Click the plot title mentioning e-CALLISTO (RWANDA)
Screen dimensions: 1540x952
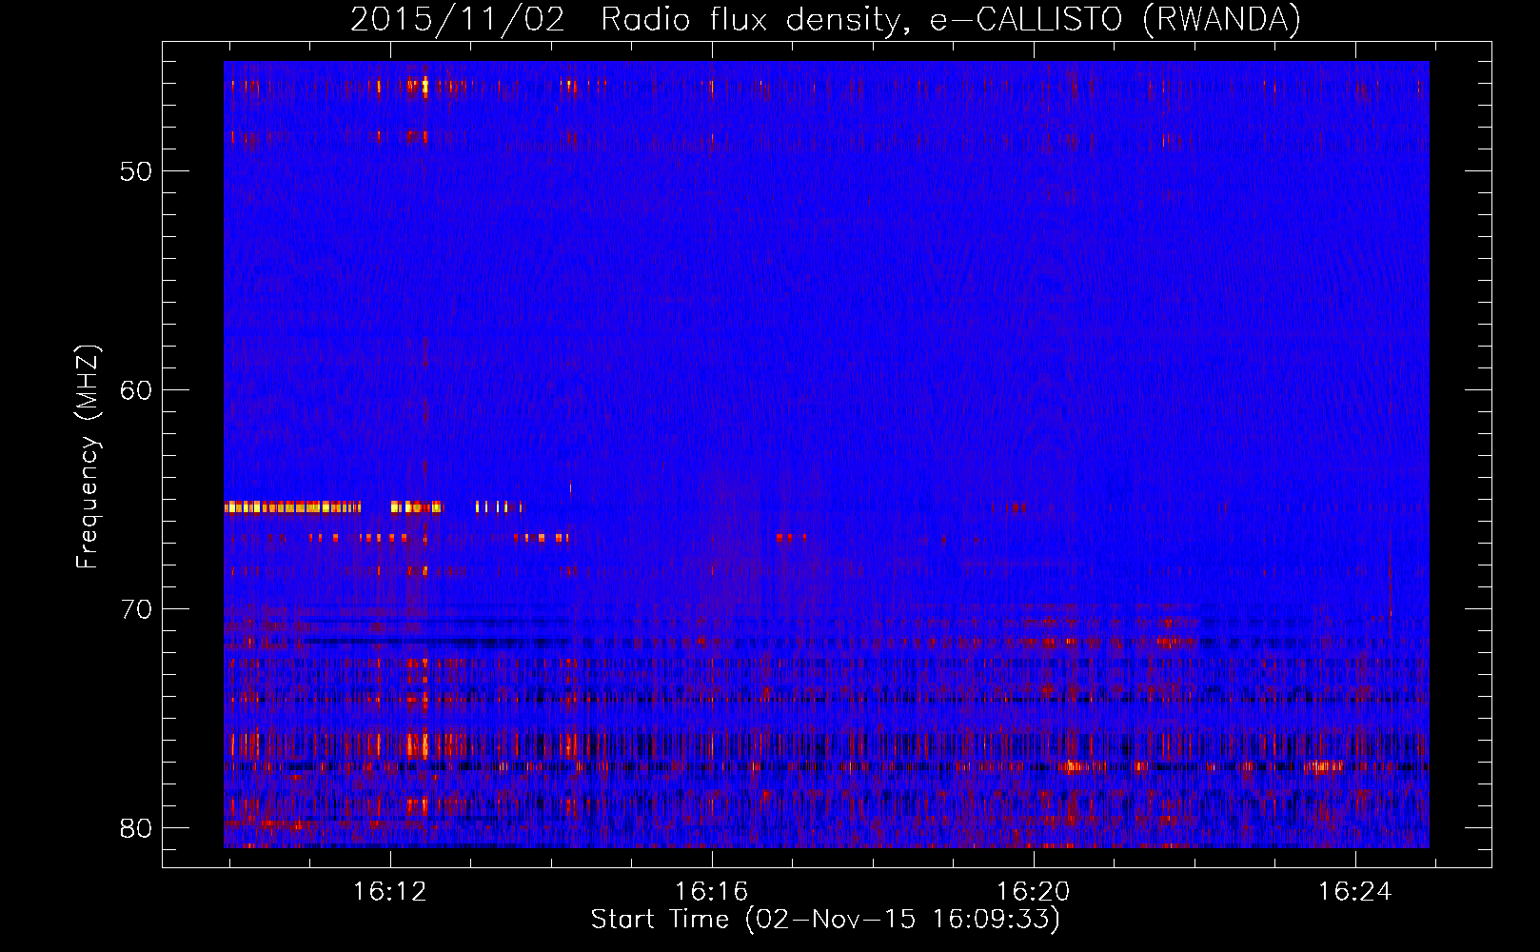825,19
